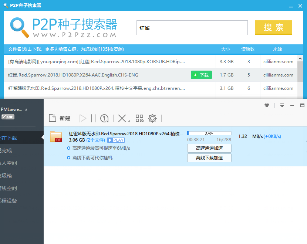
Task: Click the pause download icon
Action: tap(93, 118)
